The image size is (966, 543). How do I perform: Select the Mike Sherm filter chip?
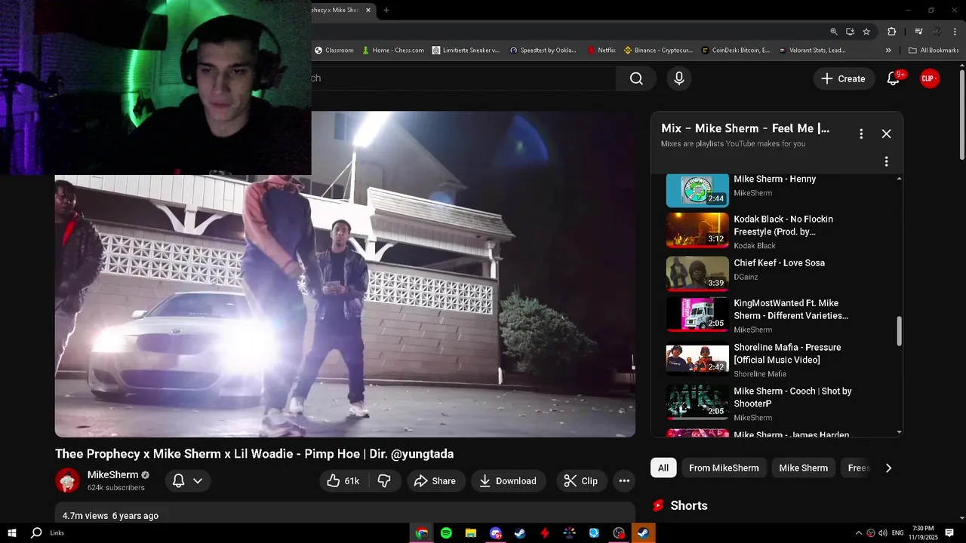[x=803, y=468]
